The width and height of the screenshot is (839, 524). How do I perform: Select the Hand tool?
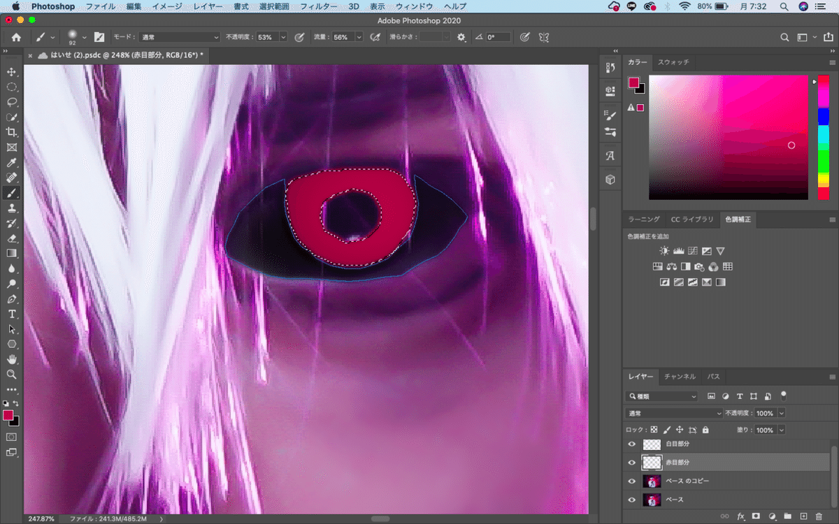(x=12, y=359)
